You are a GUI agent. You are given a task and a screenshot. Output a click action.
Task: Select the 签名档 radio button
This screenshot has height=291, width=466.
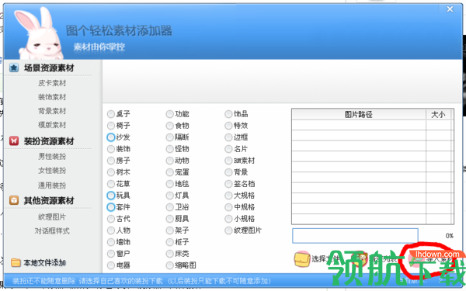coord(228,184)
